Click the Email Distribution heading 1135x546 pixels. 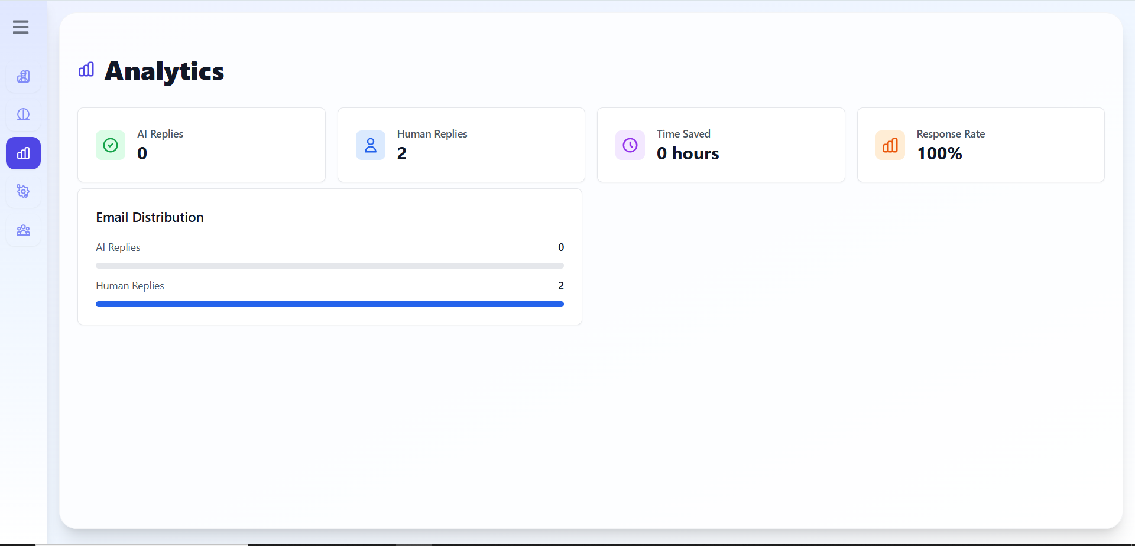(x=150, y=217)
